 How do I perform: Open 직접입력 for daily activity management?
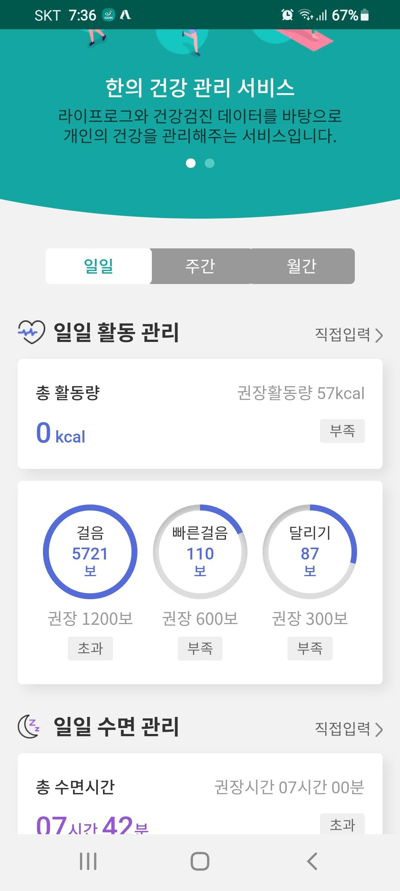click(x=349, y=335)
